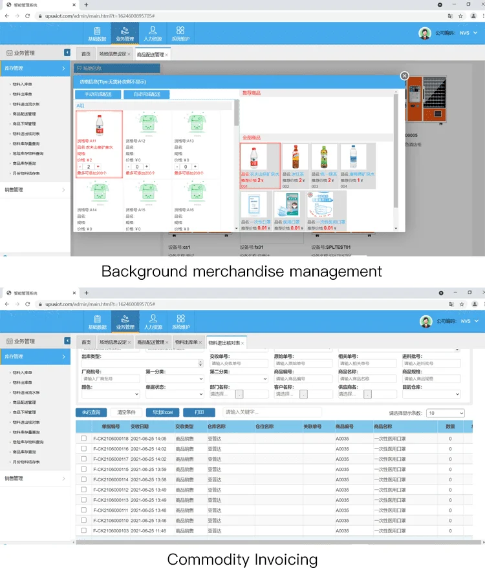Click 系统维护 icon in lower screenshot

(x=180, y=321)
